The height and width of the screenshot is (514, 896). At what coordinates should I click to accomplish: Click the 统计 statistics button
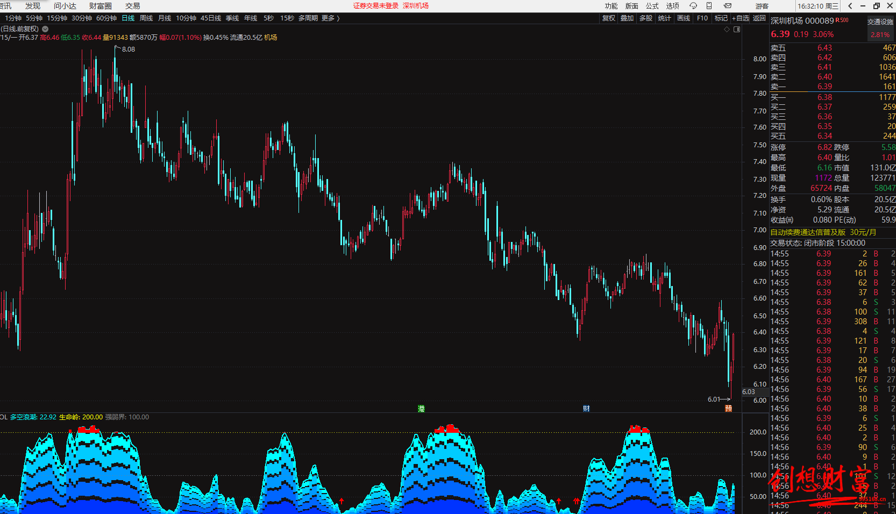click(665, 18)
